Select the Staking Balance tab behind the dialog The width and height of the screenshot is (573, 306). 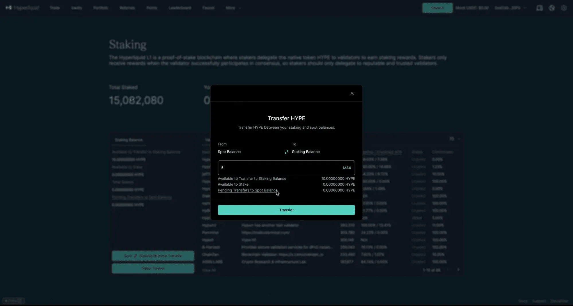(129, 140)
